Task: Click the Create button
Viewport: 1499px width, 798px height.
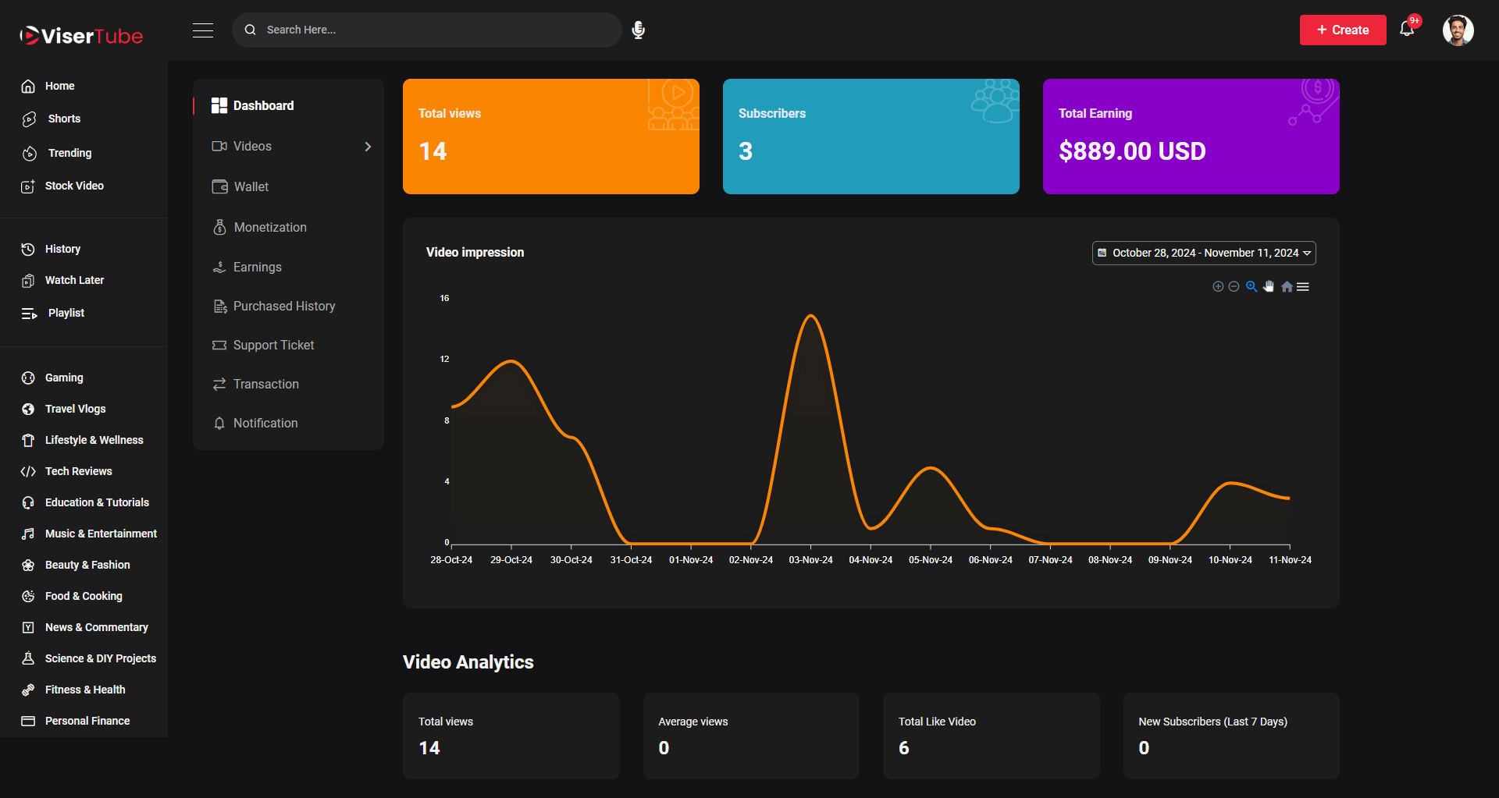Action: click(1342, 30)
